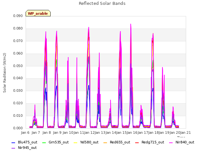Click the 0.010 y-axis tick label
The height and width of the screenshot is (154, 205).
pyautogui.click(x=18, y=116)
